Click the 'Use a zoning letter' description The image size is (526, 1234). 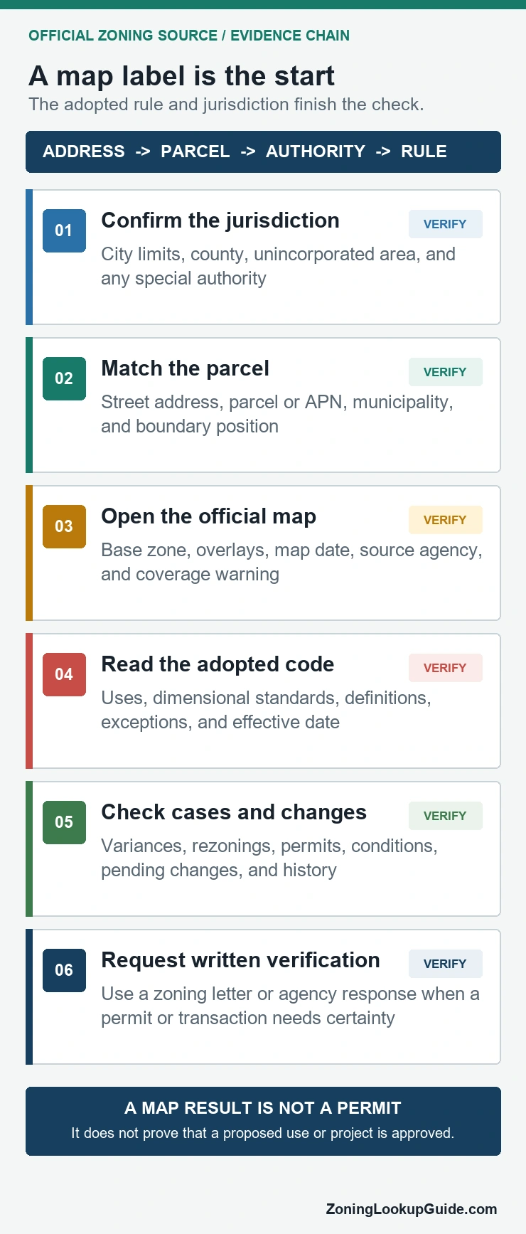click(x=290, y=1006)
